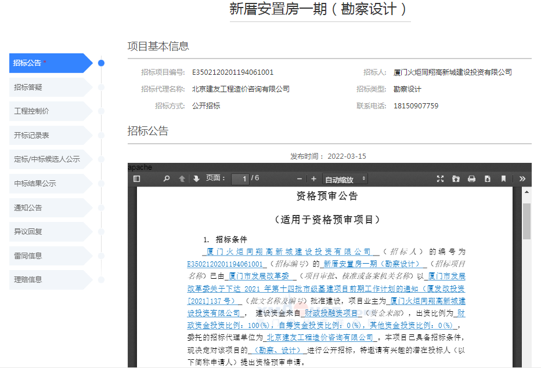
Task: Zoom out the PDF document
Action: click(x=300, y=179)
